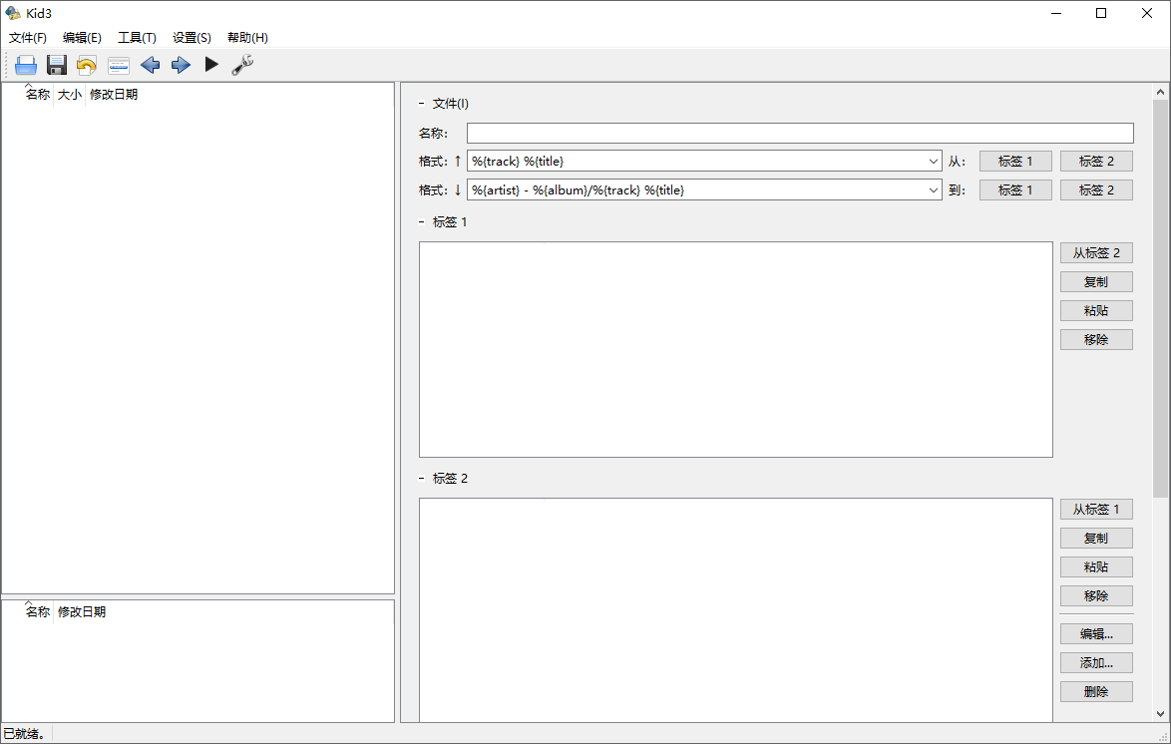Click the 从标签 1 button
The width and height of the screenshot is (1171, 744).
point(1096,510)
